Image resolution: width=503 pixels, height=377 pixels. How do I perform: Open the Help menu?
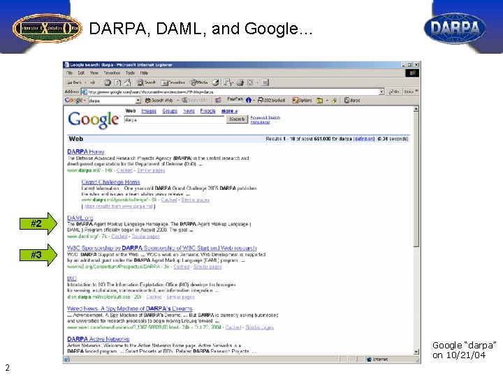pos(144,73)
